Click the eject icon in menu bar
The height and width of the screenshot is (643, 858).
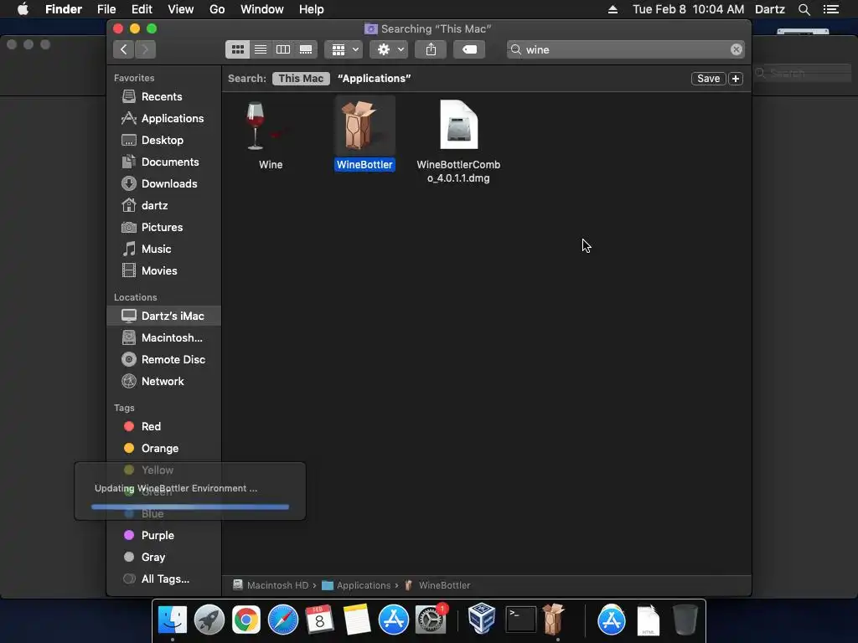point(612,9)
